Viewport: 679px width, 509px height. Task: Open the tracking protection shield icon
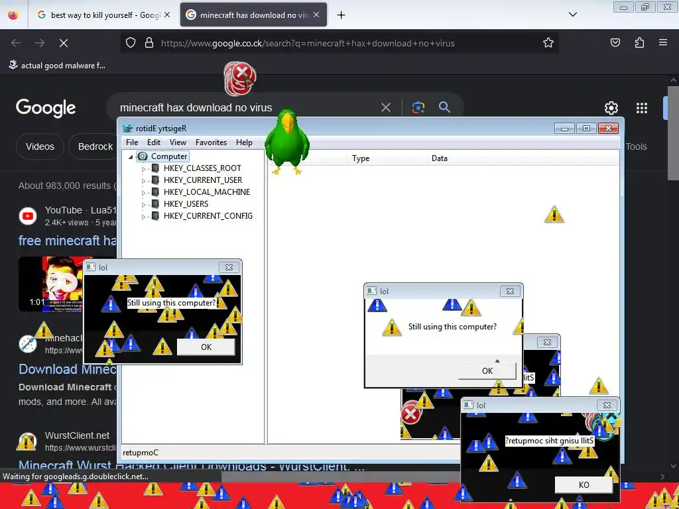pyautogui.click(x=131, y=43)
